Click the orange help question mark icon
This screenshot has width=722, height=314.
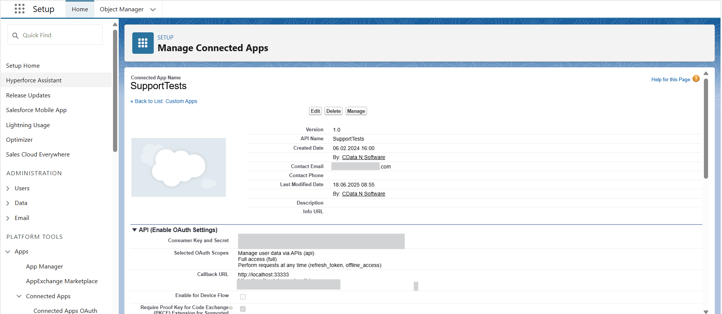point(696,79)
